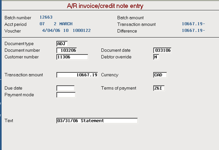Click the Terms of payment field Z6I

[x=159, y=88]
